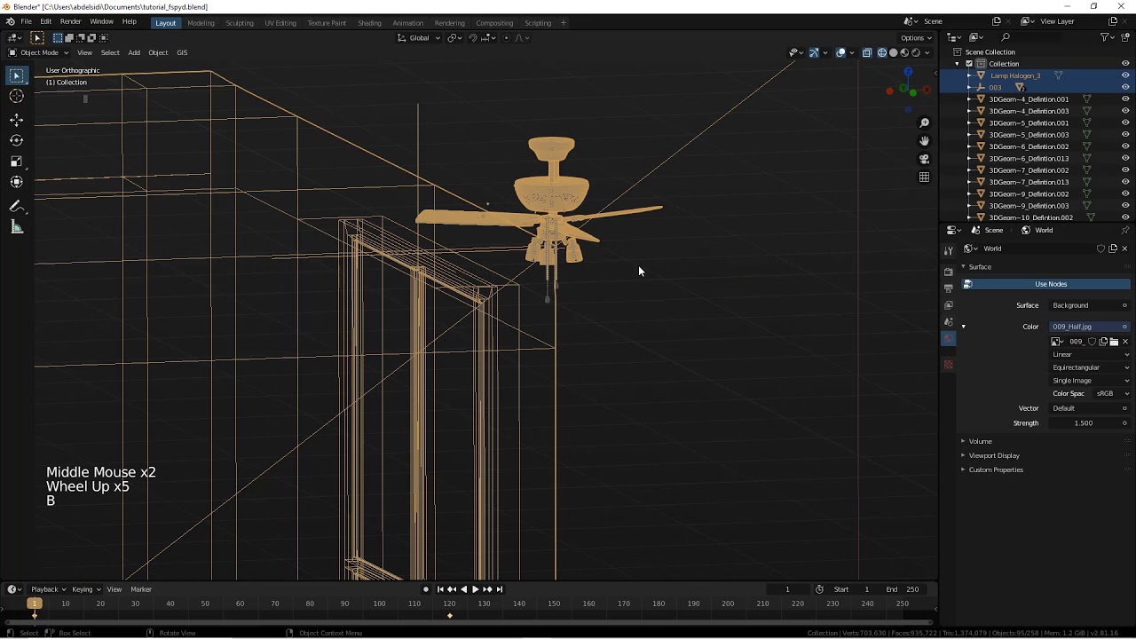This screenshot has width=1136, height=639.
Task: Click the viewport zoom magnifier icon
Action: pyautogui.click(x=924, y=122)
